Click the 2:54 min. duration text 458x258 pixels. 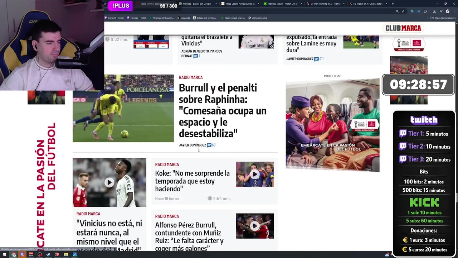222,199
